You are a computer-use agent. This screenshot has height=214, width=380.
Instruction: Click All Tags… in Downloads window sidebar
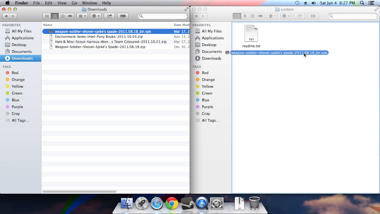pos(21,120)
